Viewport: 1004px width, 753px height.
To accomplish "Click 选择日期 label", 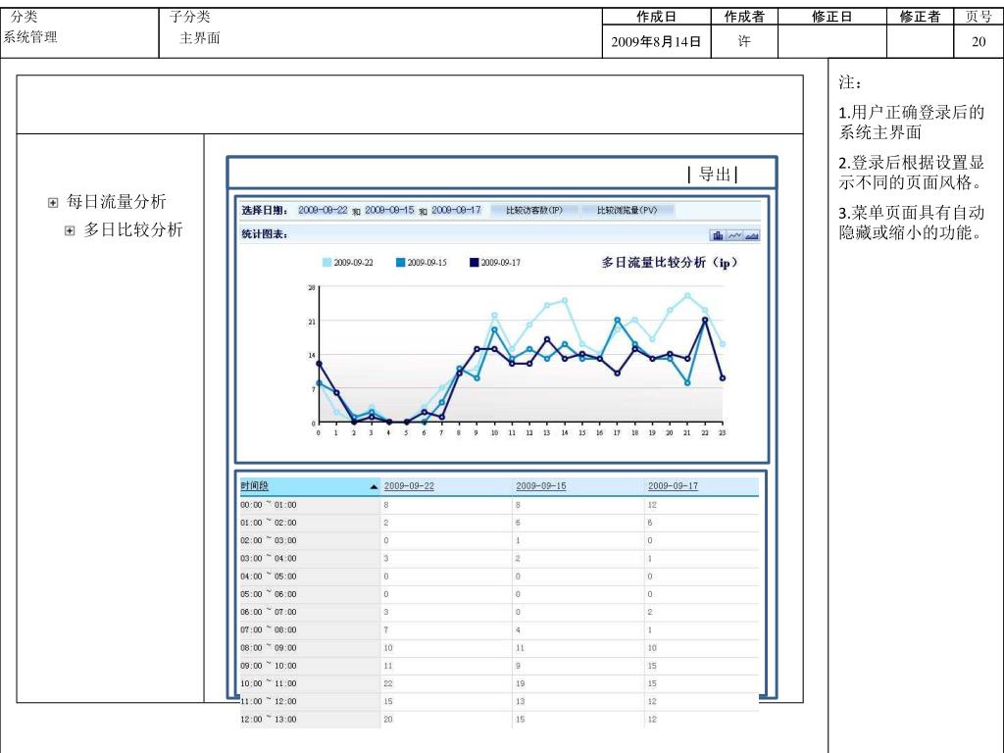I will pos(264,210).
